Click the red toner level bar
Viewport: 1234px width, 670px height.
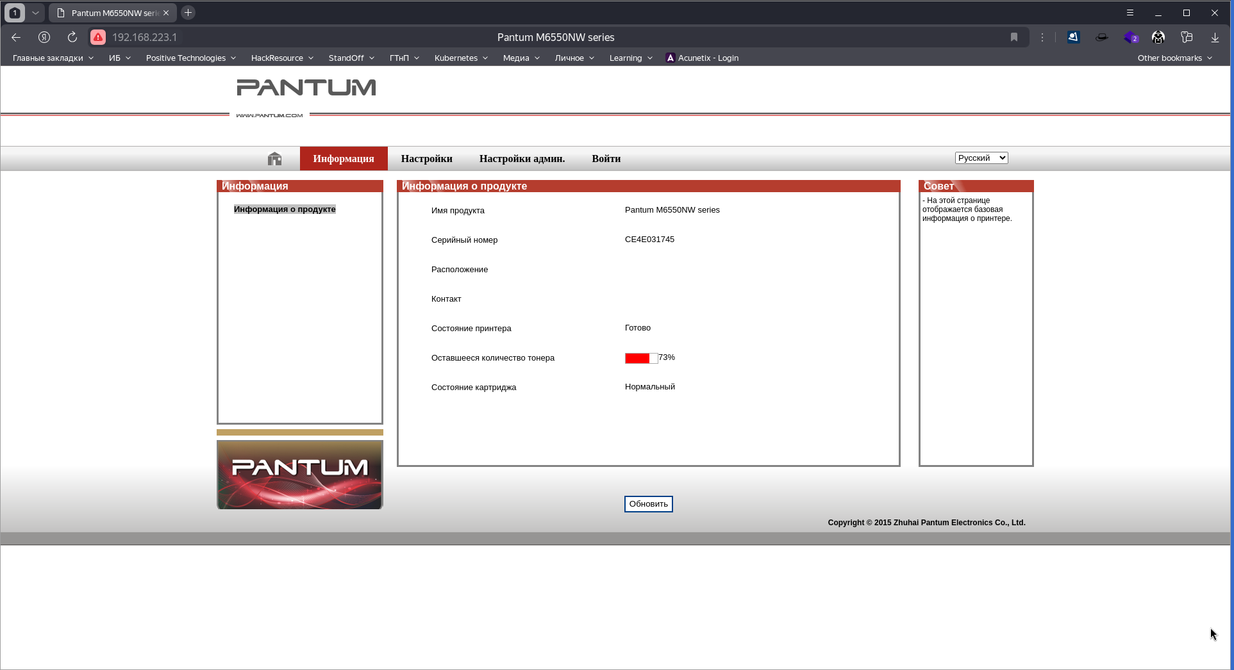641,358
